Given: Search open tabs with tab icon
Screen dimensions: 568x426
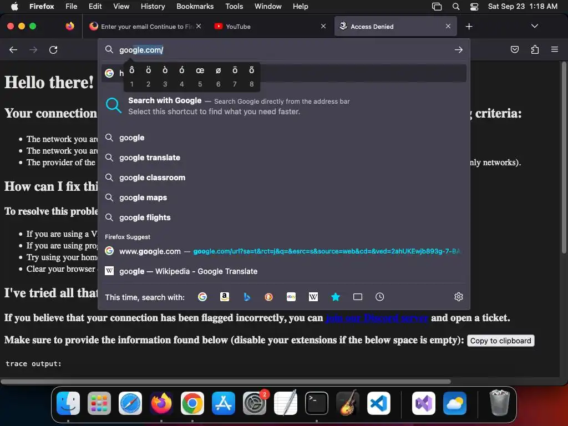Looking at the screenshot, I should pos(358,297).
